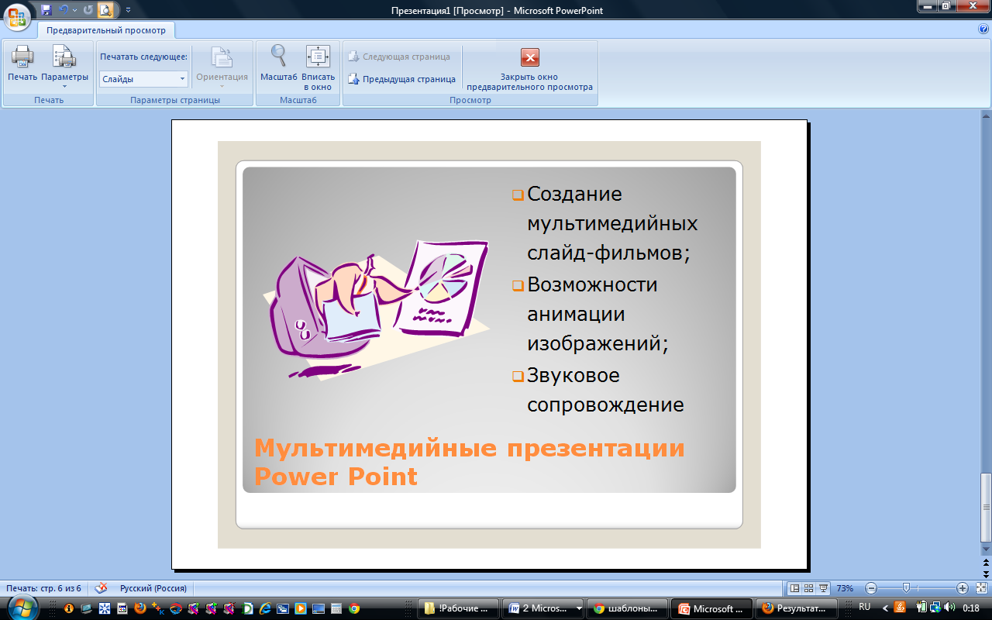Click RU input language indicator

coord(865,607)
